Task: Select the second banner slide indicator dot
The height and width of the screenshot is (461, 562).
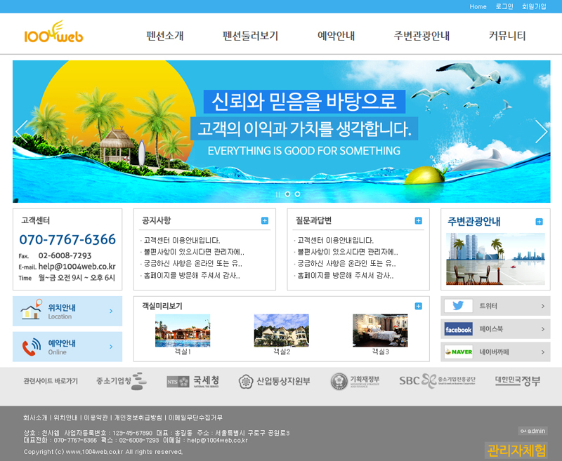Action: coord(297,194)
